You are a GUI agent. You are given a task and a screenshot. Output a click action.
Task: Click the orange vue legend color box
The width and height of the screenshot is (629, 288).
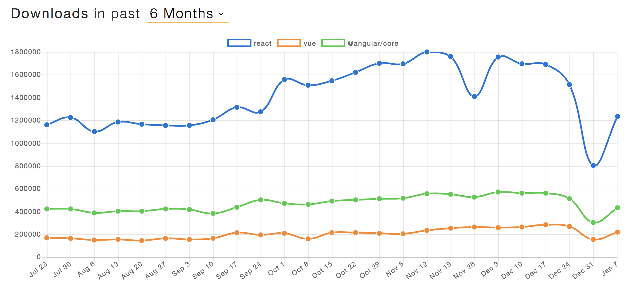click(289, 43)
